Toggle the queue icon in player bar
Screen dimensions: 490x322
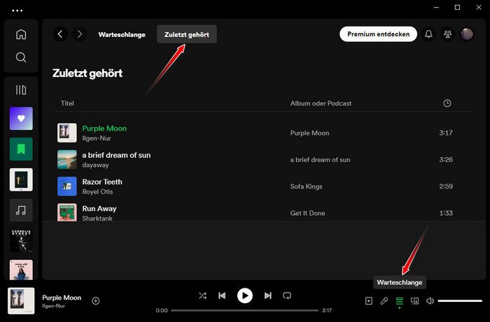coord(400,301)
